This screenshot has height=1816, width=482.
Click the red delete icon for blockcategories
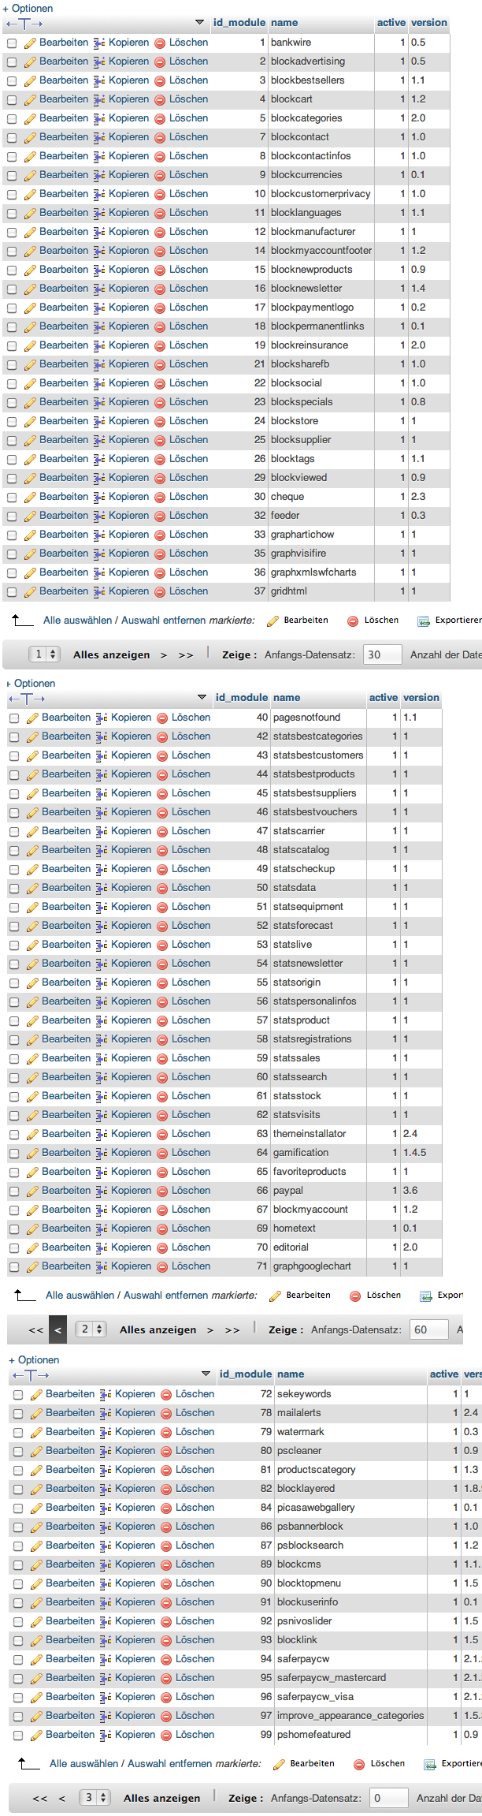point(160,118)
